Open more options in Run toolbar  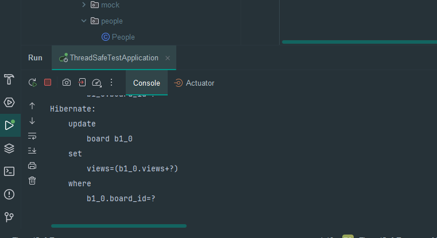click(x=111, y=83)
